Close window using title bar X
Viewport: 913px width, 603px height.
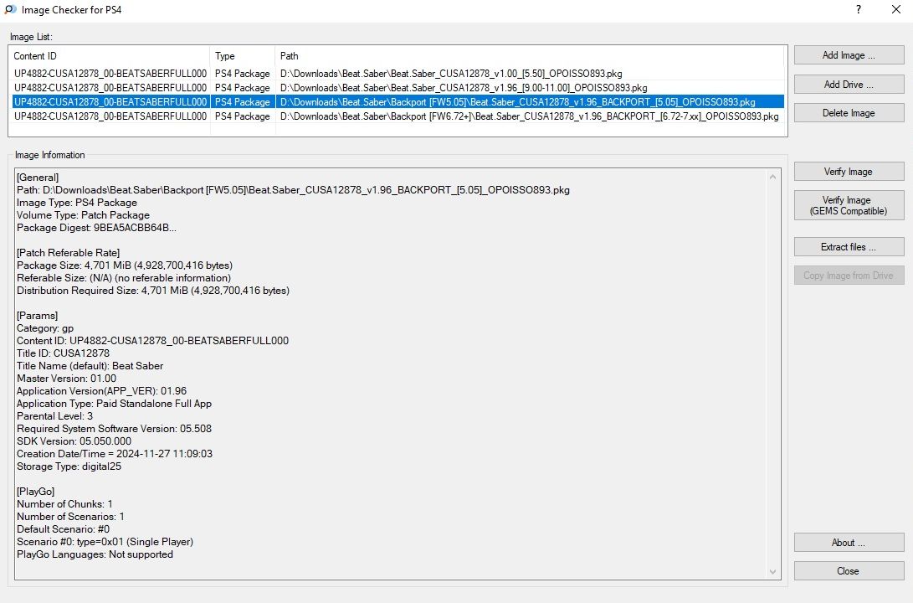click(x=895, y=9)
